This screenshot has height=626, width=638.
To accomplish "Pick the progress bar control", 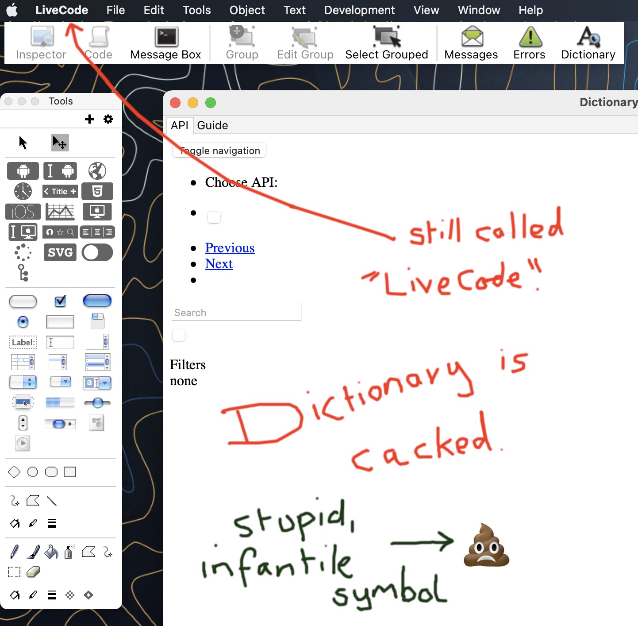I will coord(60,402).
